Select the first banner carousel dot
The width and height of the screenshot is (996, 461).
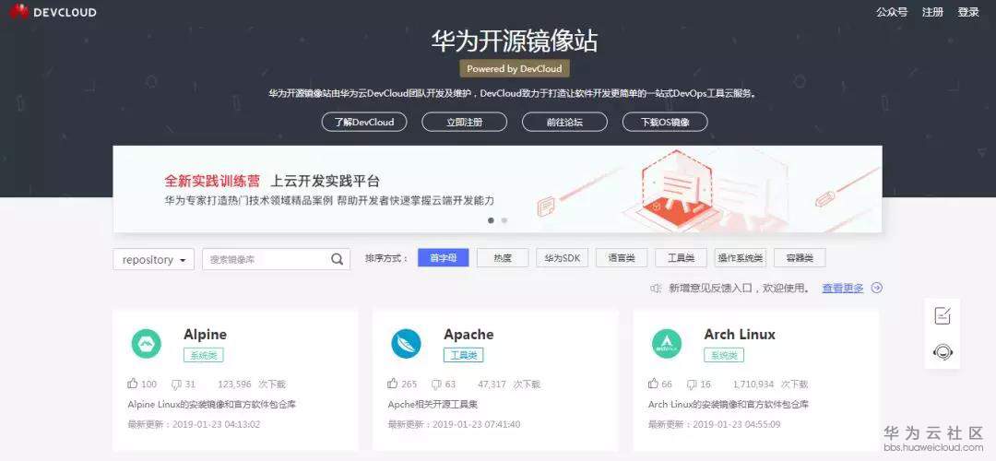click(491, 220)
